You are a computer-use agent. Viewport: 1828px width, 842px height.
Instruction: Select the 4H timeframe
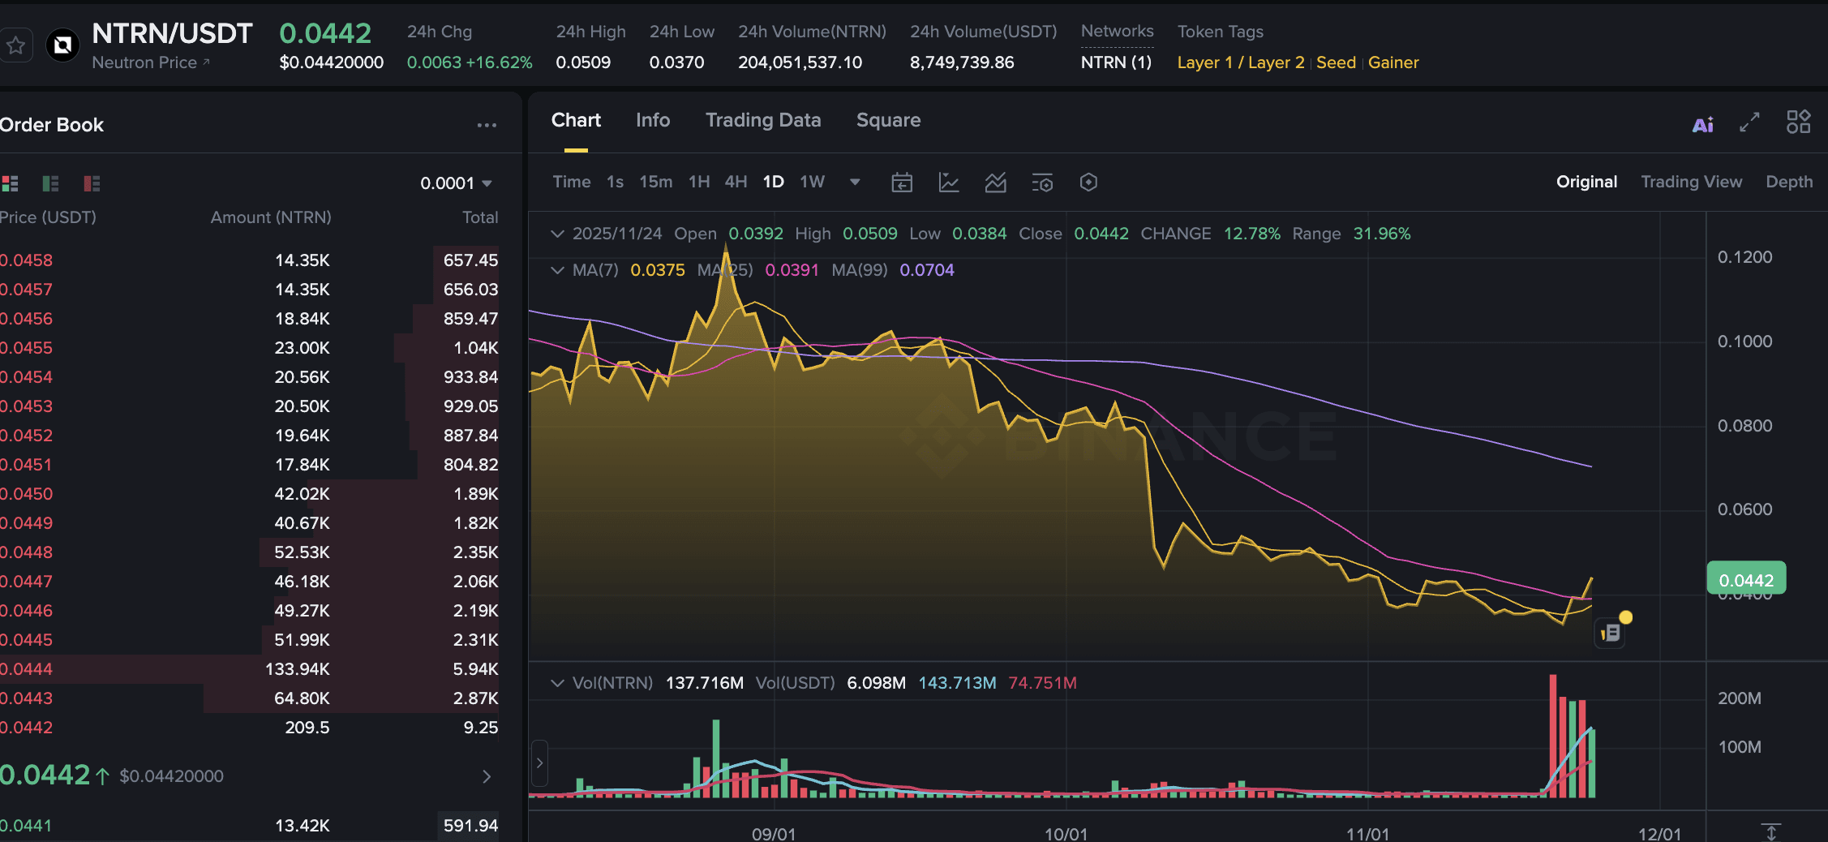tap(736, 182)
